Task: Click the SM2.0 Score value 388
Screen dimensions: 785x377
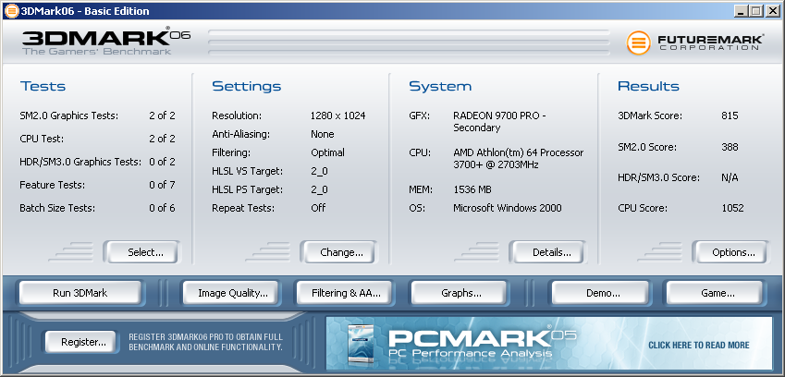Action: tap(730, 147)
